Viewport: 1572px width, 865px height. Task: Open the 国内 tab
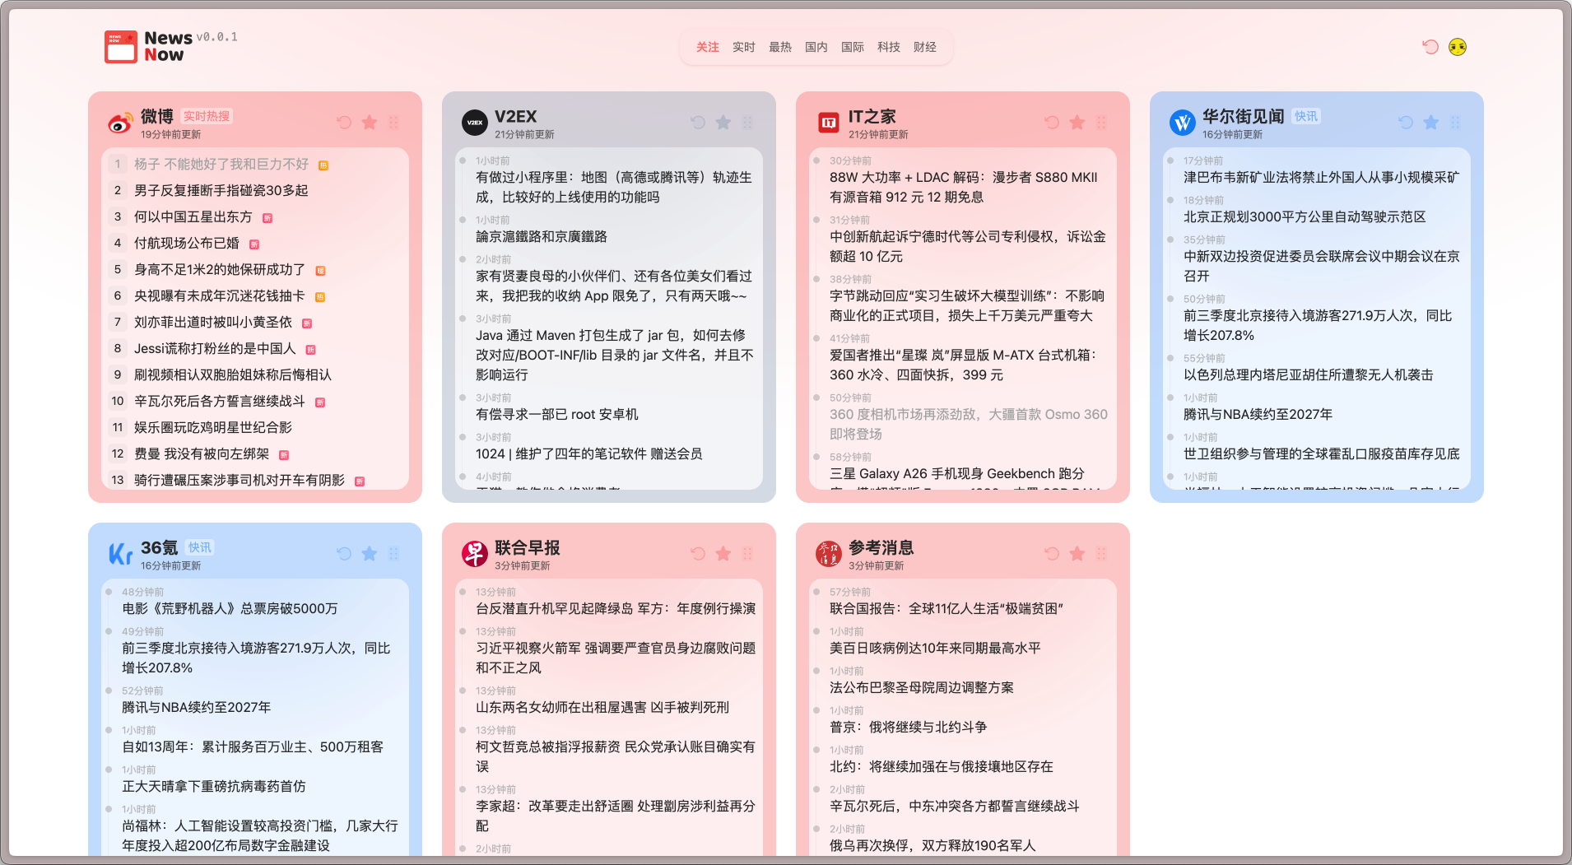point(816,47)
